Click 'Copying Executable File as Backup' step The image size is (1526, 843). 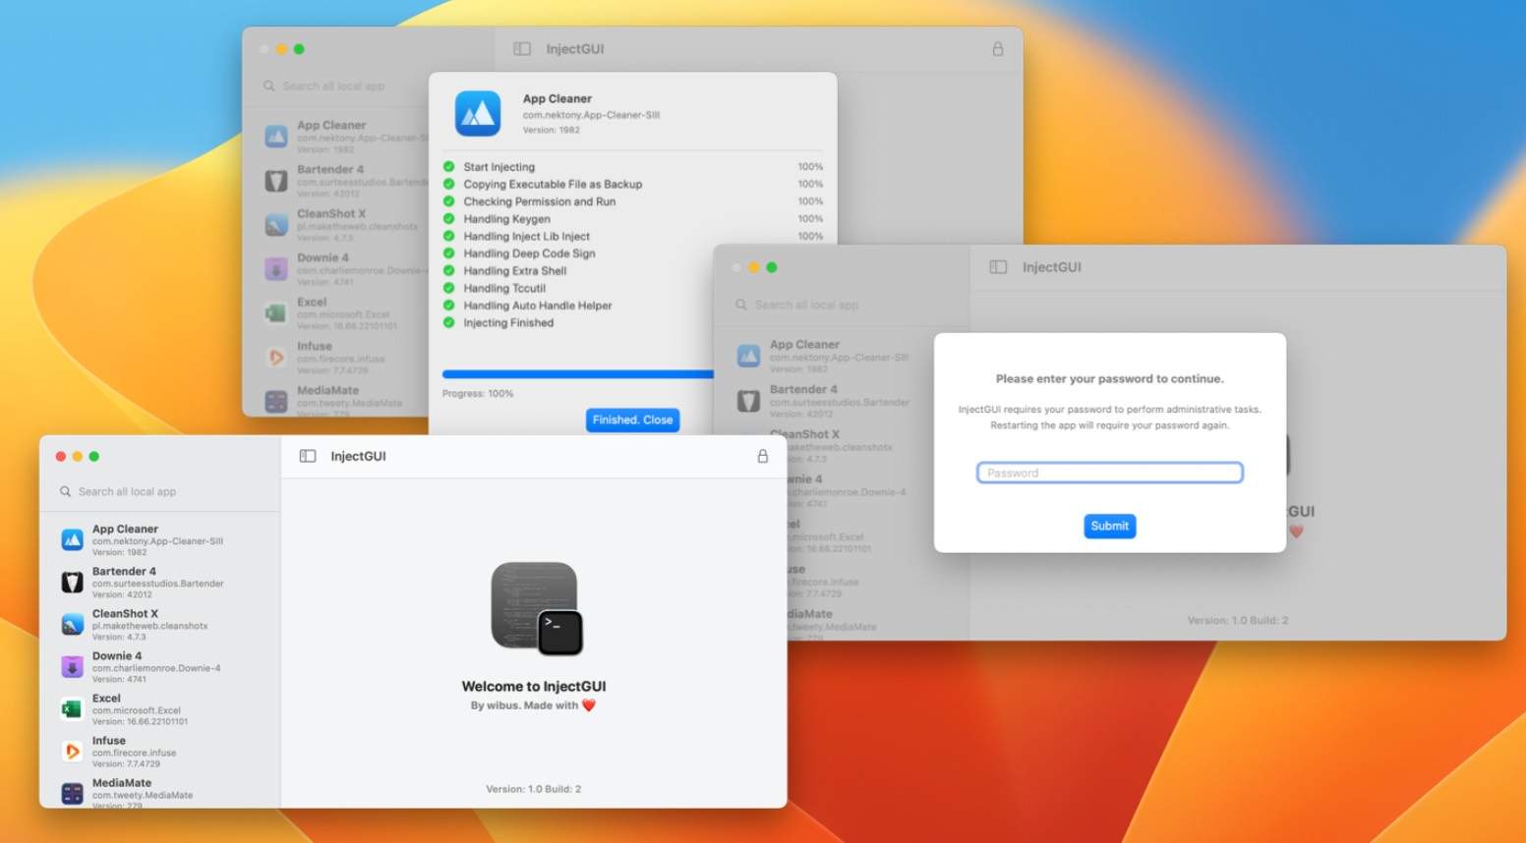tap(553, 184)
